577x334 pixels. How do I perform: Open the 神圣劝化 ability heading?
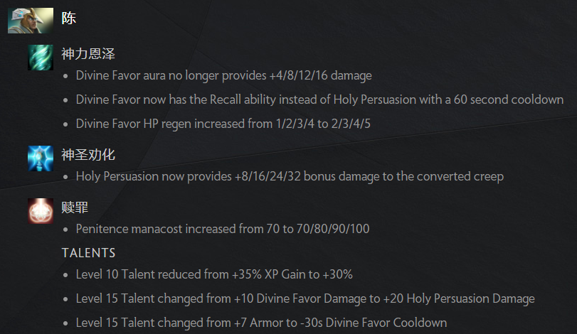88,155
